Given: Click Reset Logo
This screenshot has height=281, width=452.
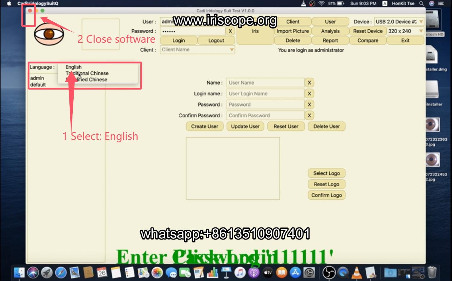Looking at the screenshot, I should (327, 184).
